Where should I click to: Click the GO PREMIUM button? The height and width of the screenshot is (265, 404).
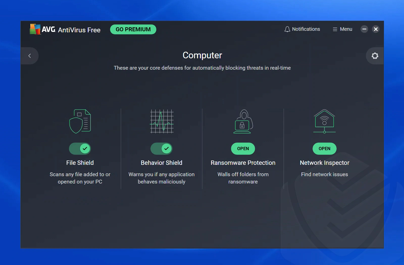(133, 29)
